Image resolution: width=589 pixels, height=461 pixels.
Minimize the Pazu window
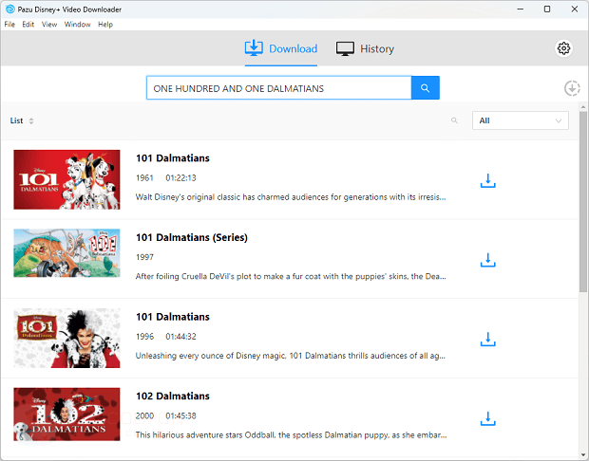[521, 9]
